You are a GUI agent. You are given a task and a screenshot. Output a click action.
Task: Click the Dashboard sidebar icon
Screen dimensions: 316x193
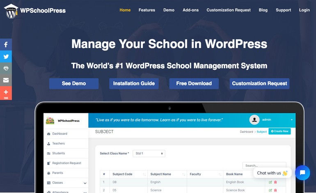point(48,134)
